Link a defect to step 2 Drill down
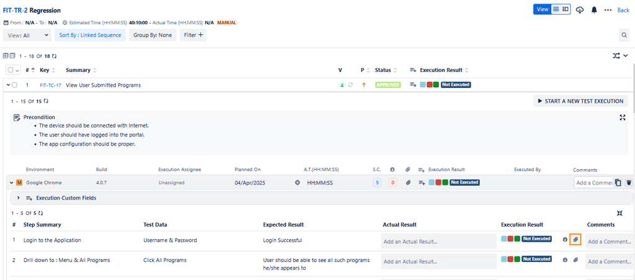The width and height of the screenshot is (635, 280). pos(565,260)
